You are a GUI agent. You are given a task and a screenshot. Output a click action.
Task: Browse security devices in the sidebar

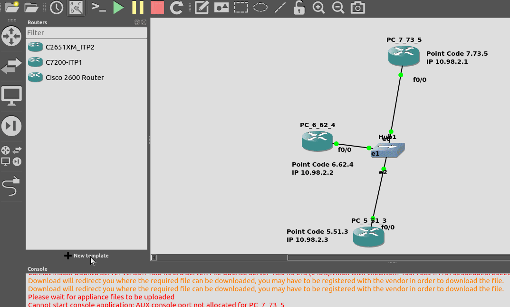(x=11, y=126)
